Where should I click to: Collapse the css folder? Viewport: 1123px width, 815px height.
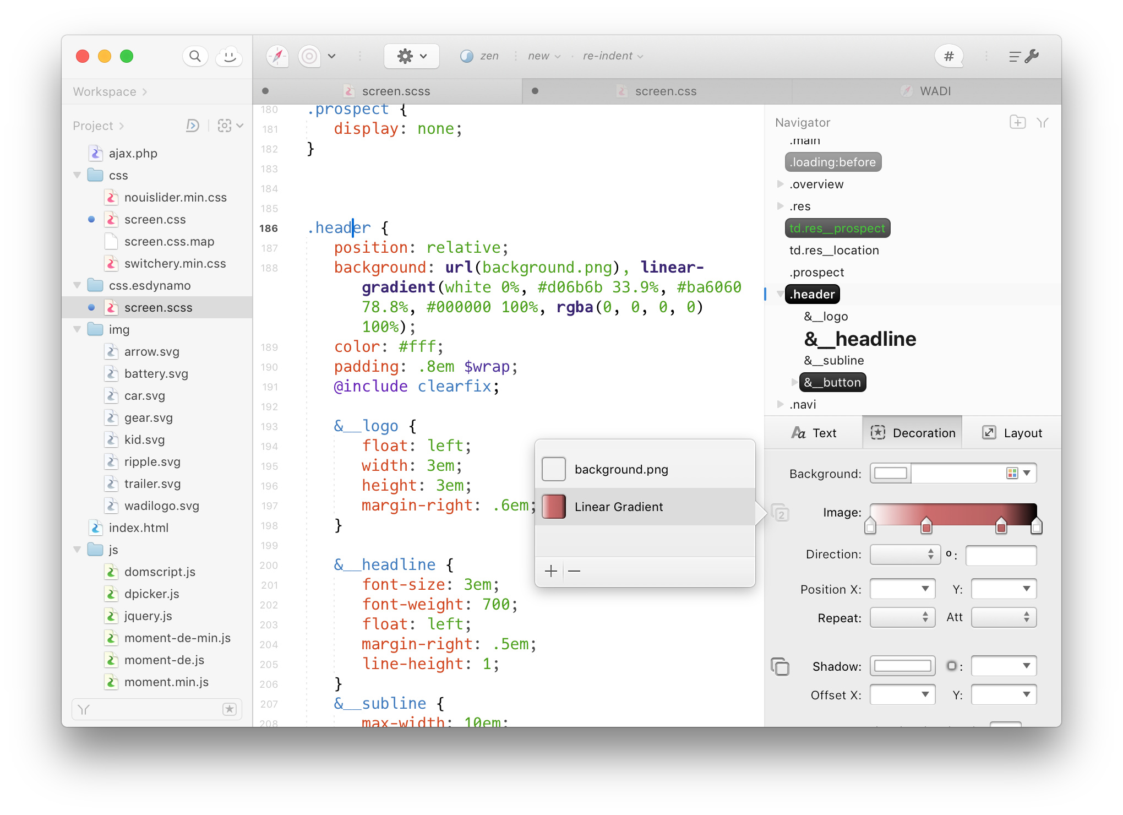[x=78, y=176]
